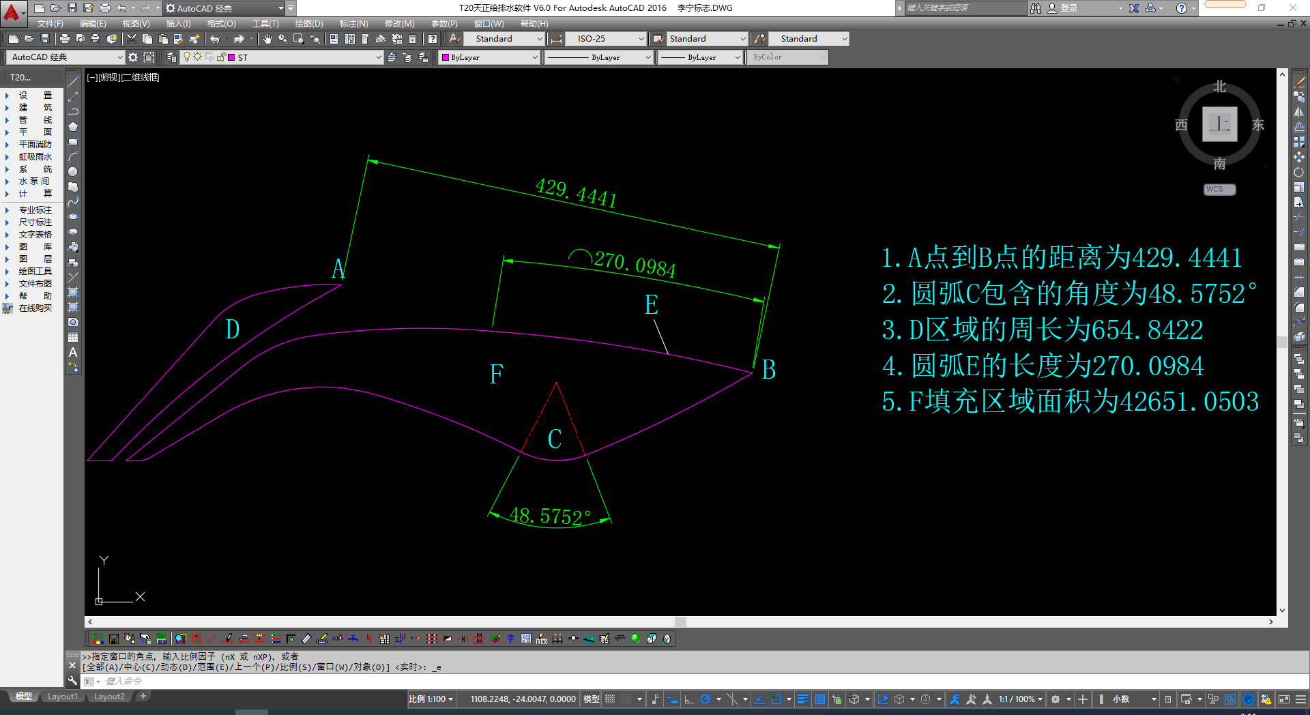The width and height of the screenshot is (1310, 715).
Task: Toggle layer lock icon for ST
Action: pos(221,57)
